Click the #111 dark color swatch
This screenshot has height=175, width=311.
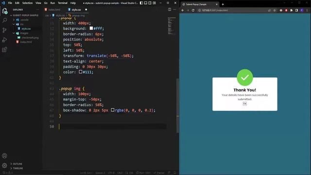click(x=81, y=71)
